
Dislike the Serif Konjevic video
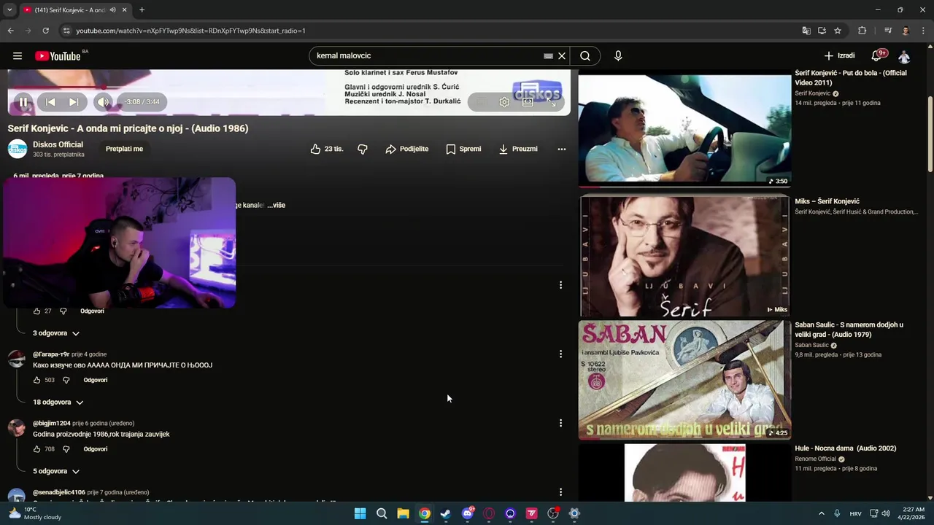click(363, 149)
